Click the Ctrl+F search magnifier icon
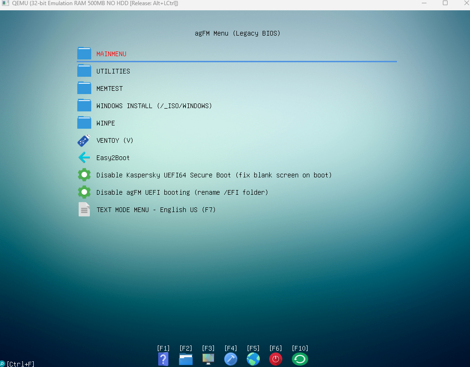This screenshot has height=367, width=470. pyautogui.click(x=2, y=364)
